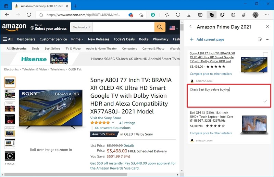
Task: Open the Favorites list icon
Action: pos(167,15)
